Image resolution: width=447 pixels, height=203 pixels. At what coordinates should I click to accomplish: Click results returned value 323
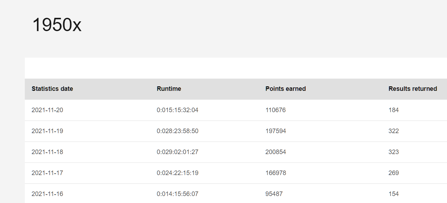(x=394, y=152)
